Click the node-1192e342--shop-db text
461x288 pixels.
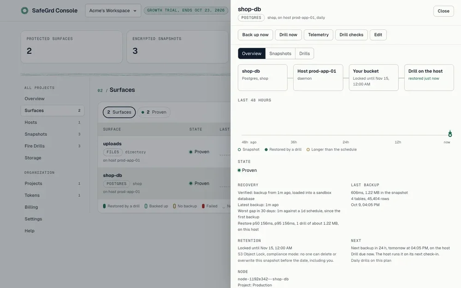[263, 279]
